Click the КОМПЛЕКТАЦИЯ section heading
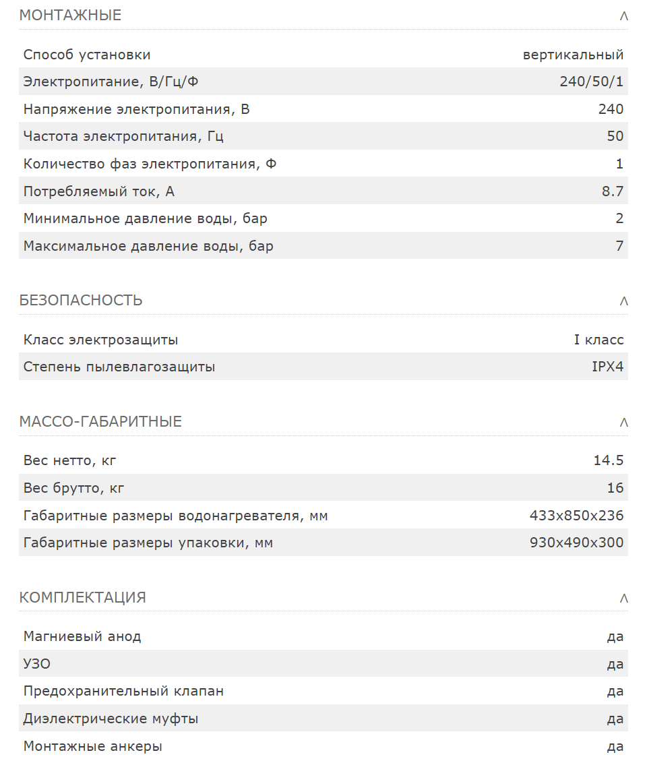Image resolution: width=647 pixels, height=763 pixels. pos(82,597)
